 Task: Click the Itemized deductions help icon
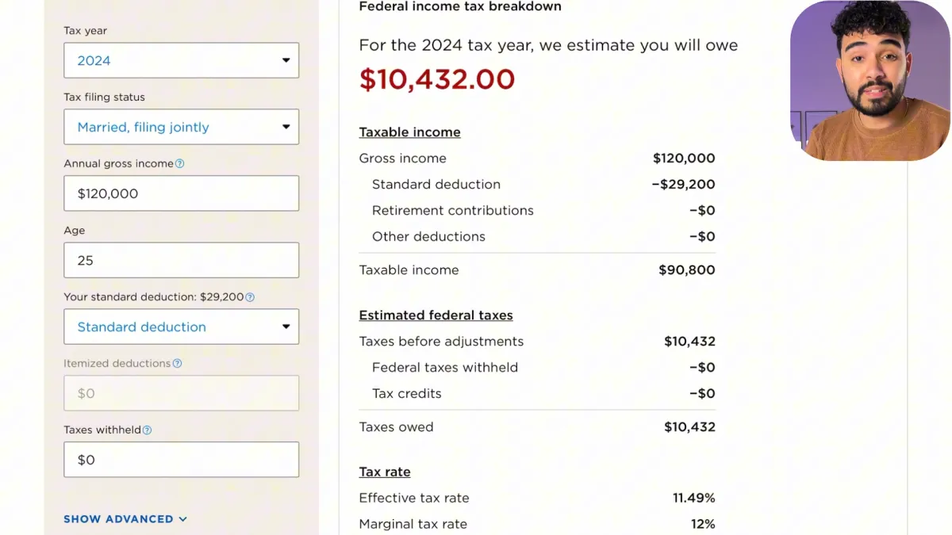point(177,364)
